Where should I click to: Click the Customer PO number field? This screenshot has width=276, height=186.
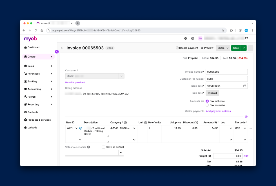tap(226, 79)
